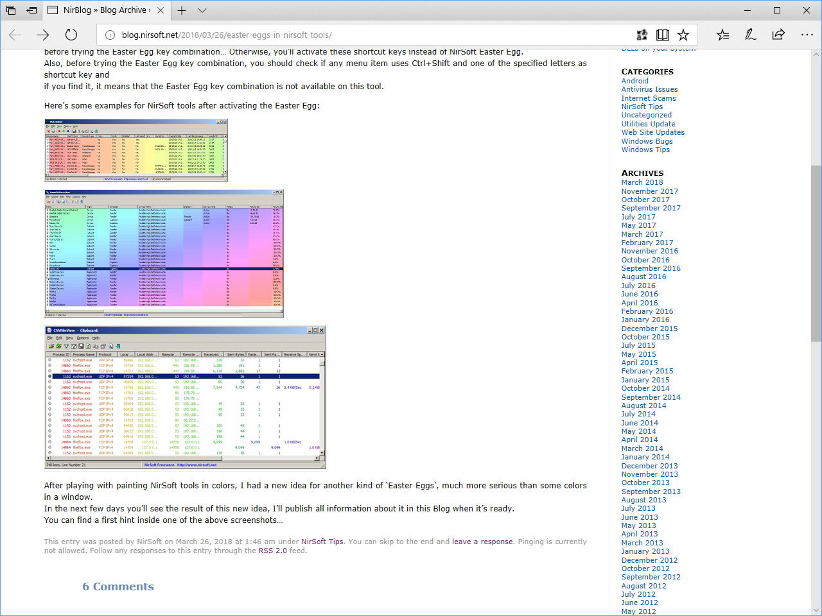The width and height of the screenshot is (822, 616).
Task: Click the scrollbar down arrow
Action: tap(816, 610)
